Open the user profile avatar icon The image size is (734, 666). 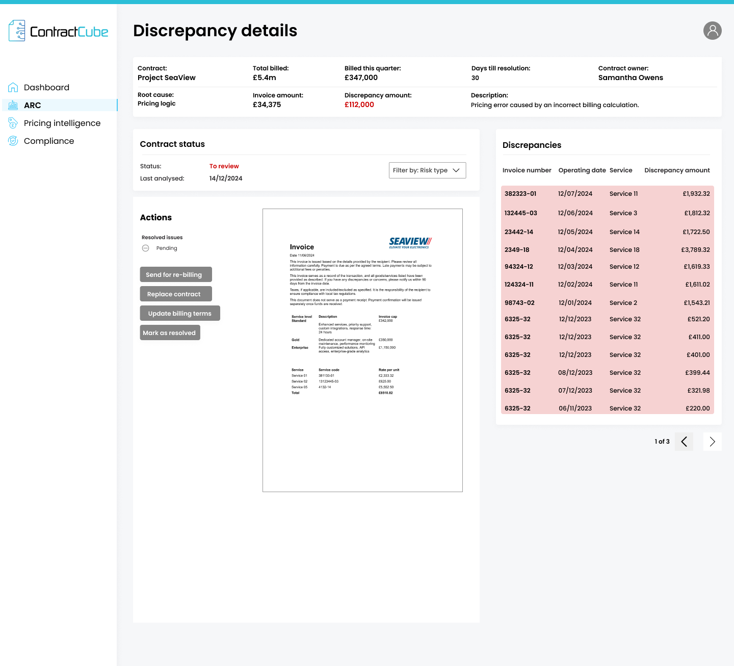pyautogui.click(x=713, y=31)
